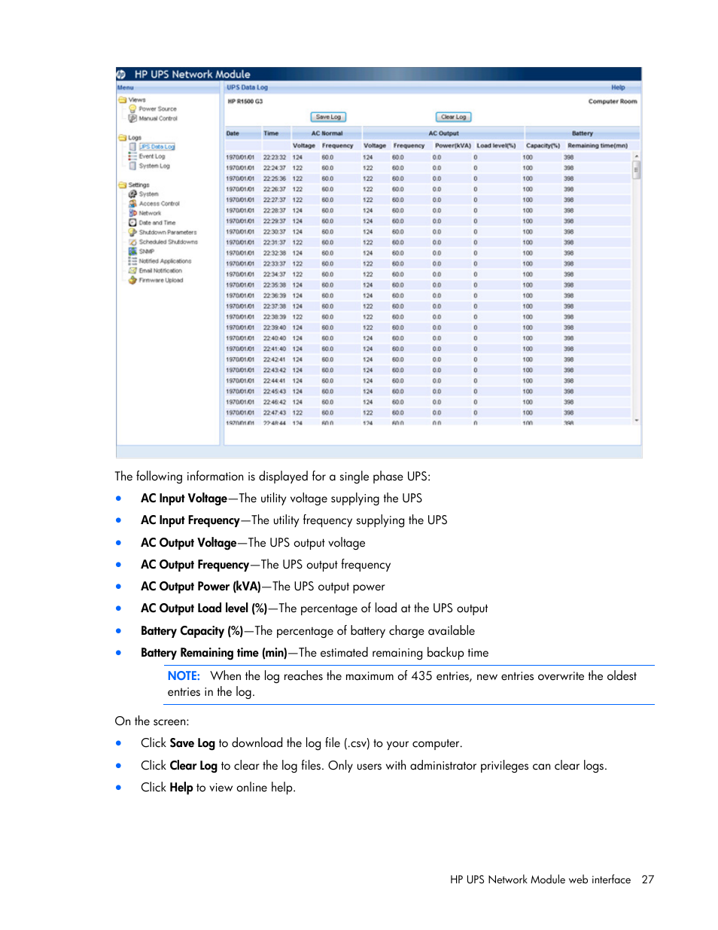
Task: Click the scroll down arrow of log table
Action: click(636, 420)
